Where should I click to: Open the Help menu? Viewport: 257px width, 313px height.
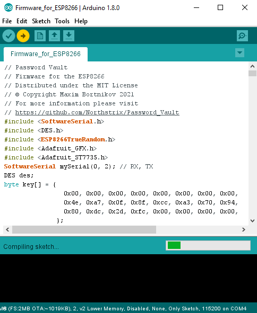[x=81, y=21]
